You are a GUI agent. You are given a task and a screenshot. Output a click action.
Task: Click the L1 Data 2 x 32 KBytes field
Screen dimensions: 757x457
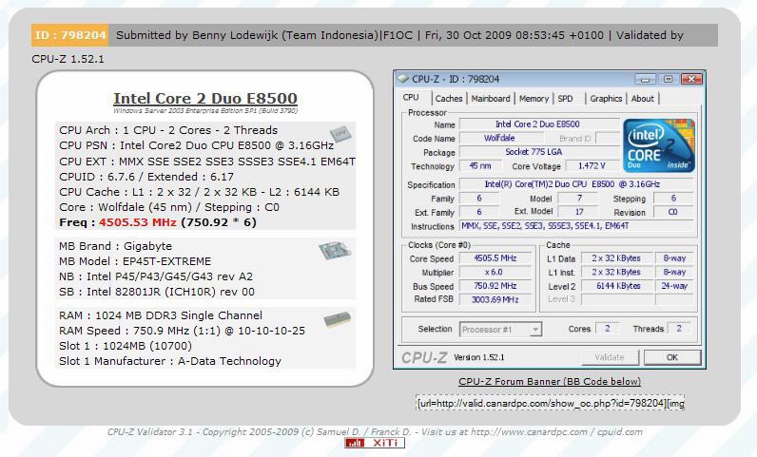tap(617, 258)
